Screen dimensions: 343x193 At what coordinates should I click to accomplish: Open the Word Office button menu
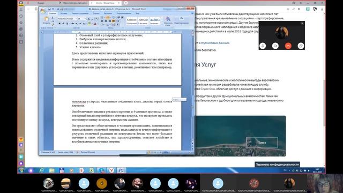click(43, 11)
